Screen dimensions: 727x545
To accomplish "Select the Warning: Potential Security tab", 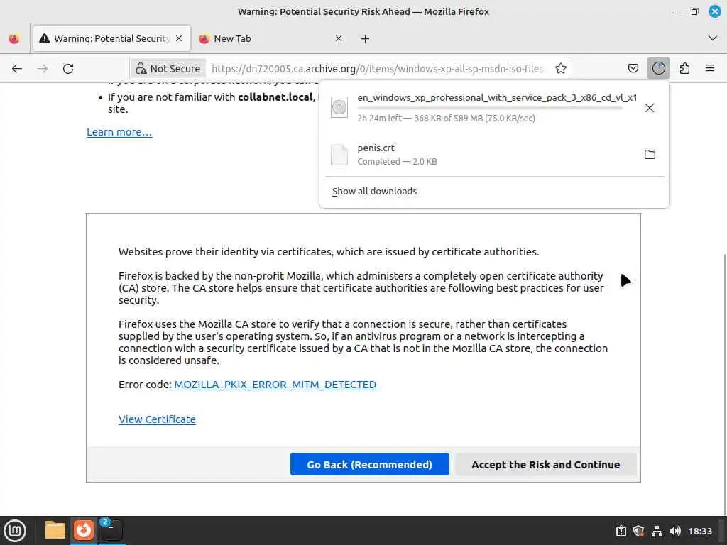I will 111,39.
